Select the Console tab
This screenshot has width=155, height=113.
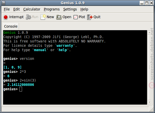coord(11,26)
